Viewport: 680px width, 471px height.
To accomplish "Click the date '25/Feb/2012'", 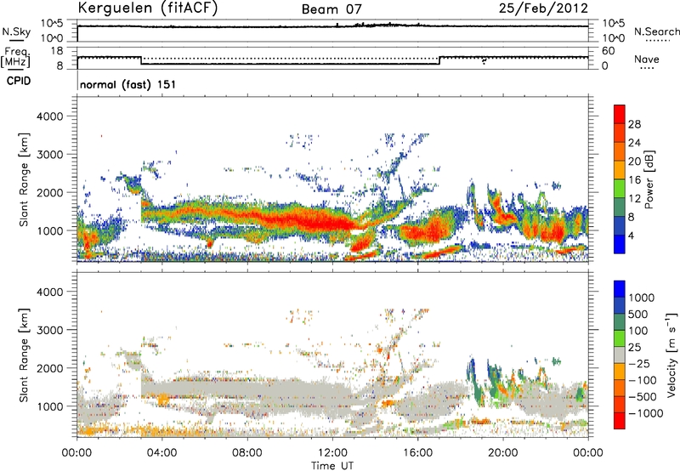I will coord(543,9).
